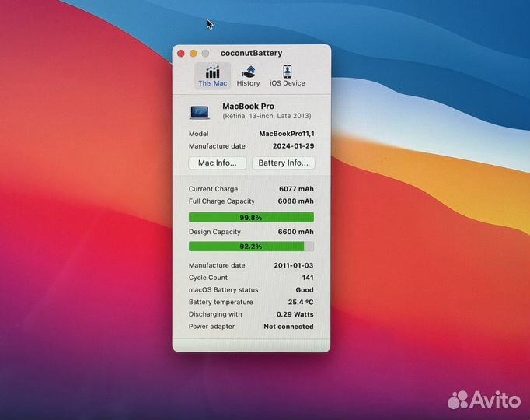Image resolution: width=530 pixels, height=420 pixels.
Task: Click the 25.4 °C temperature value
Action: [301, 302]
